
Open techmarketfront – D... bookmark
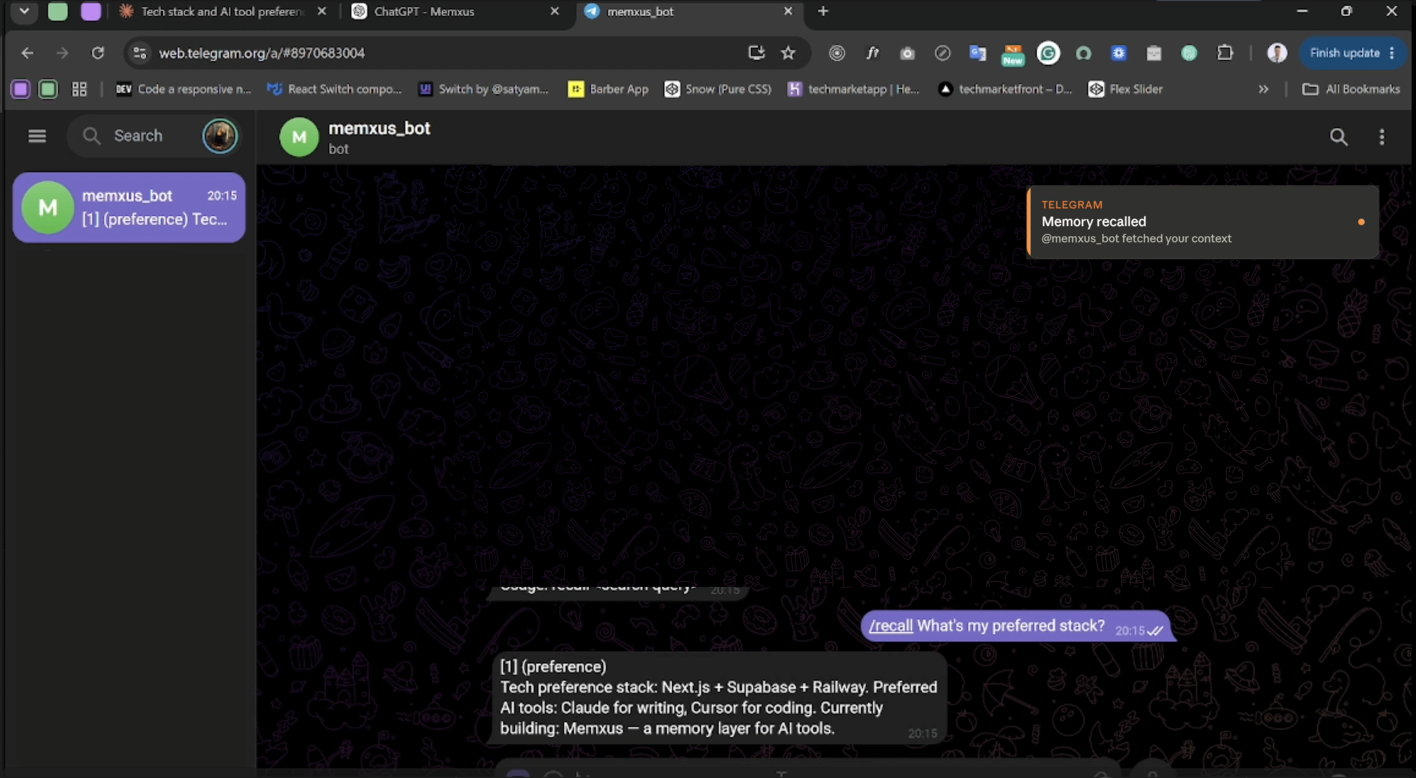[1006, 89]
